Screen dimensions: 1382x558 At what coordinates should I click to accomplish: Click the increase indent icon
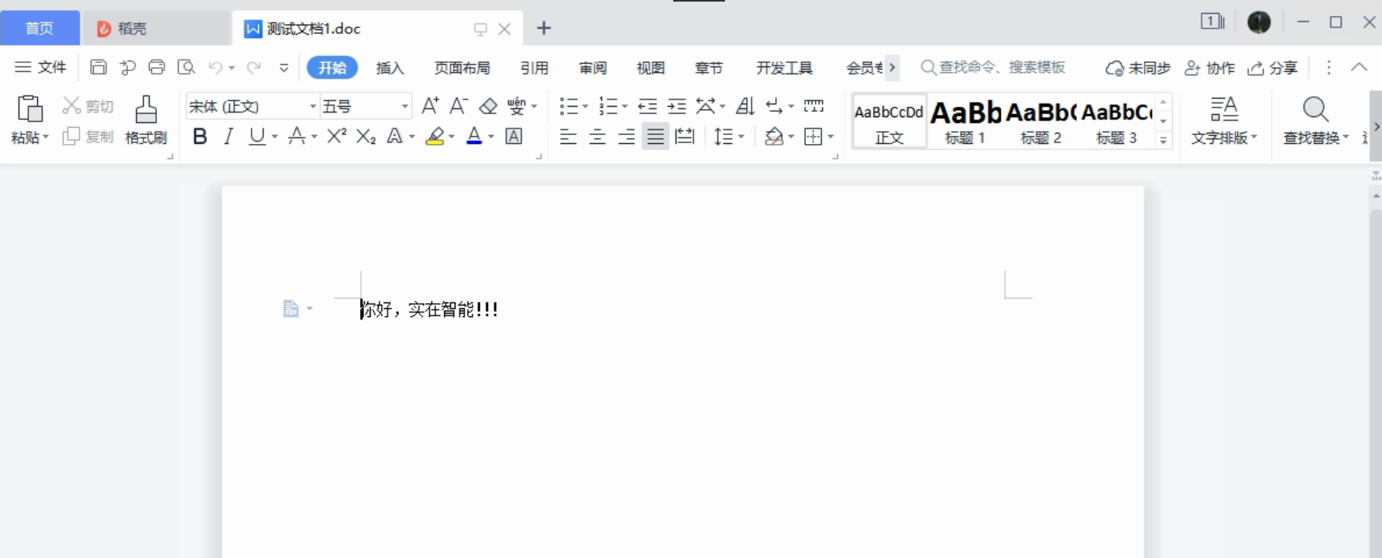coord(676,106)
